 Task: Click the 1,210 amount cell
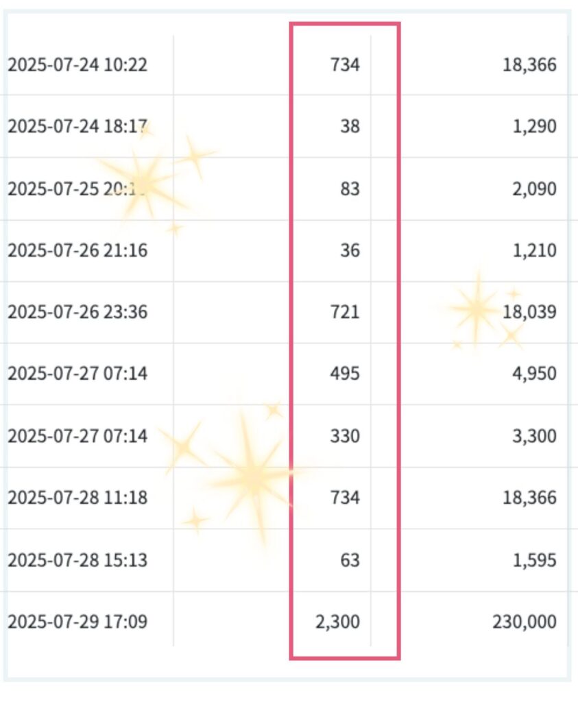tap(533, 250)
